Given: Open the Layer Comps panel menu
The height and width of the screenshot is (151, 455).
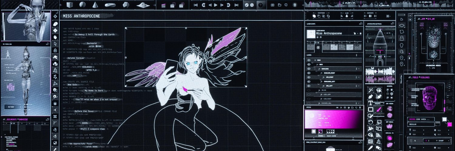Looking at the screenshot, I should [x=361, y=24].
